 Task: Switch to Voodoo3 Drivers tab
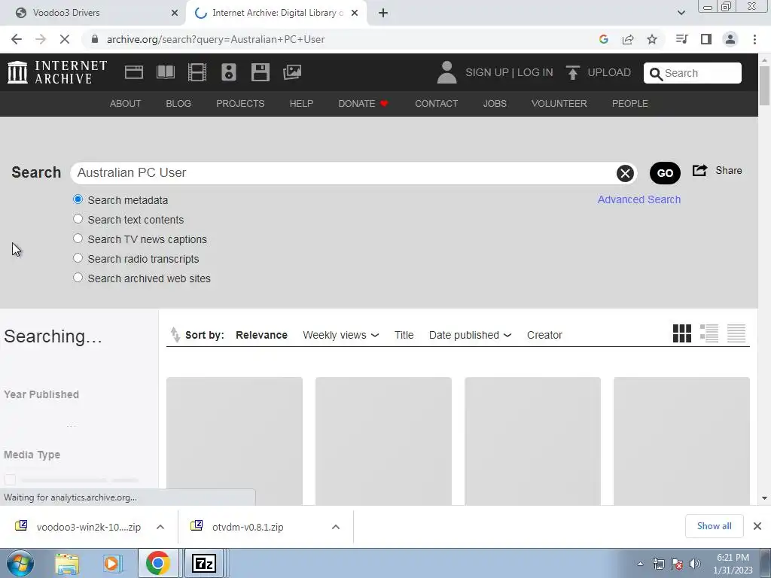click(94, 13)
